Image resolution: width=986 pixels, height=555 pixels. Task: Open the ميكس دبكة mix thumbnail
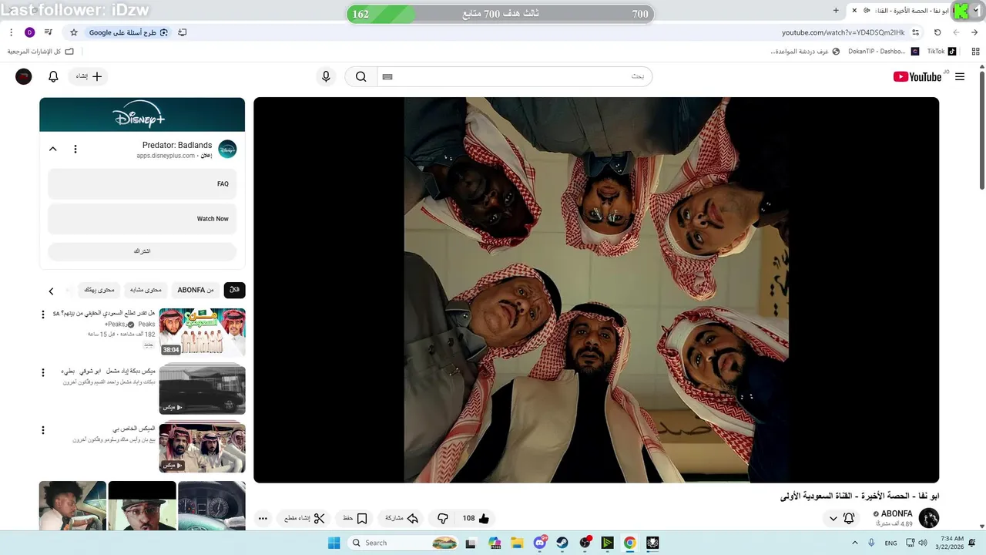point(203,390)
